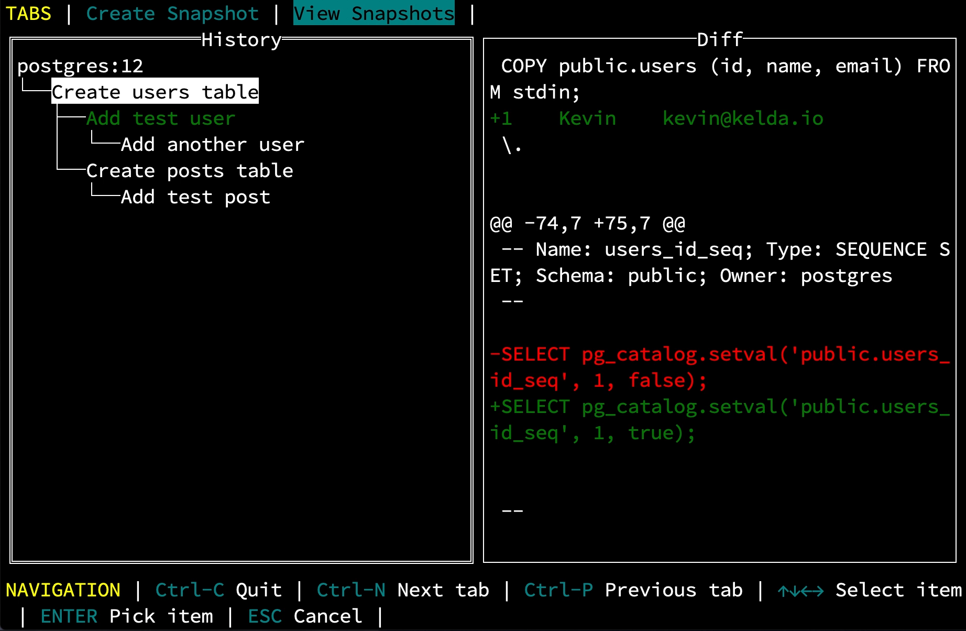The height and width of the screenshot is (631, 966).
Task: Select the Create posts table snapshot
Action: click(x=190, y=171)
